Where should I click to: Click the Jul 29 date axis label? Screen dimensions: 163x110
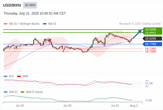(x=20, y=106)
